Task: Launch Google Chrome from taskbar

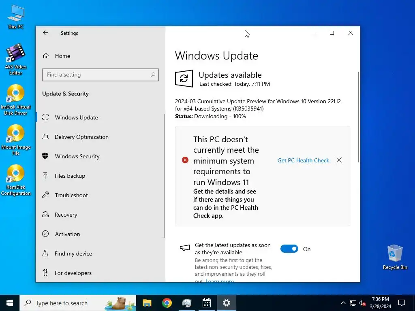Action: pos(167,303)
